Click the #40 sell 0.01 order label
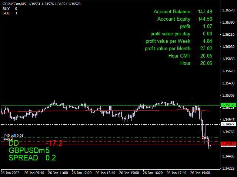Screen dimensions: 237x177 (x=13, y=136)
